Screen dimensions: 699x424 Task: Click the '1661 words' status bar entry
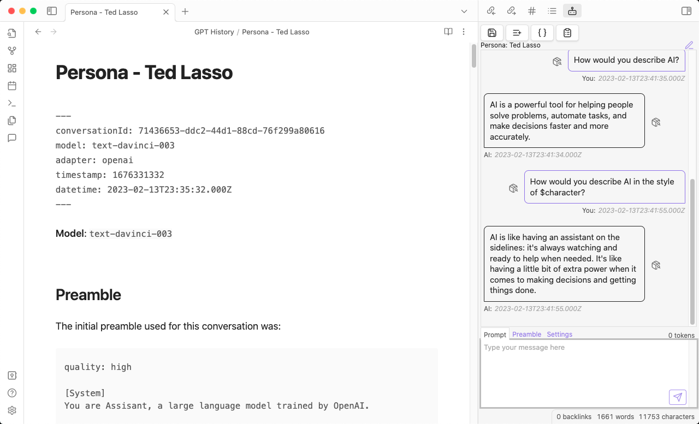click(615, 417)
